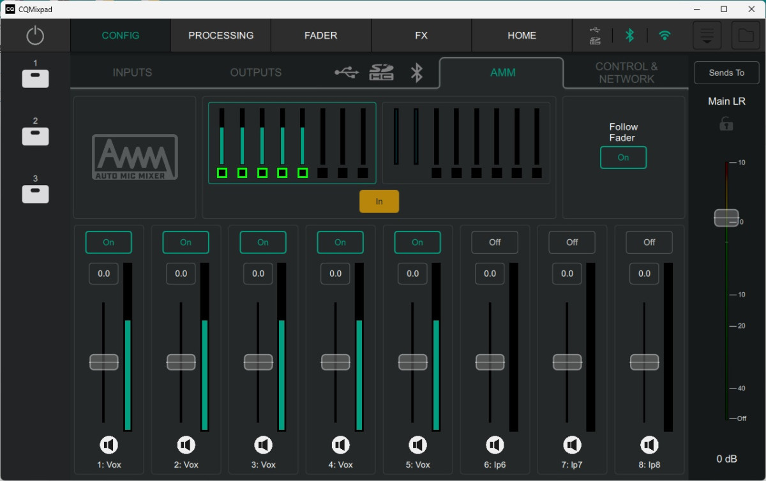Click the speaker icon for 3: Vox
The image size is (766, 481).
(x=263, y=445)
